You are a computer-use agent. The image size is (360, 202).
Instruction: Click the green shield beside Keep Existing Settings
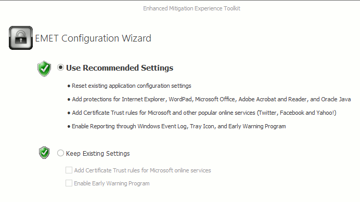[44, 153]
